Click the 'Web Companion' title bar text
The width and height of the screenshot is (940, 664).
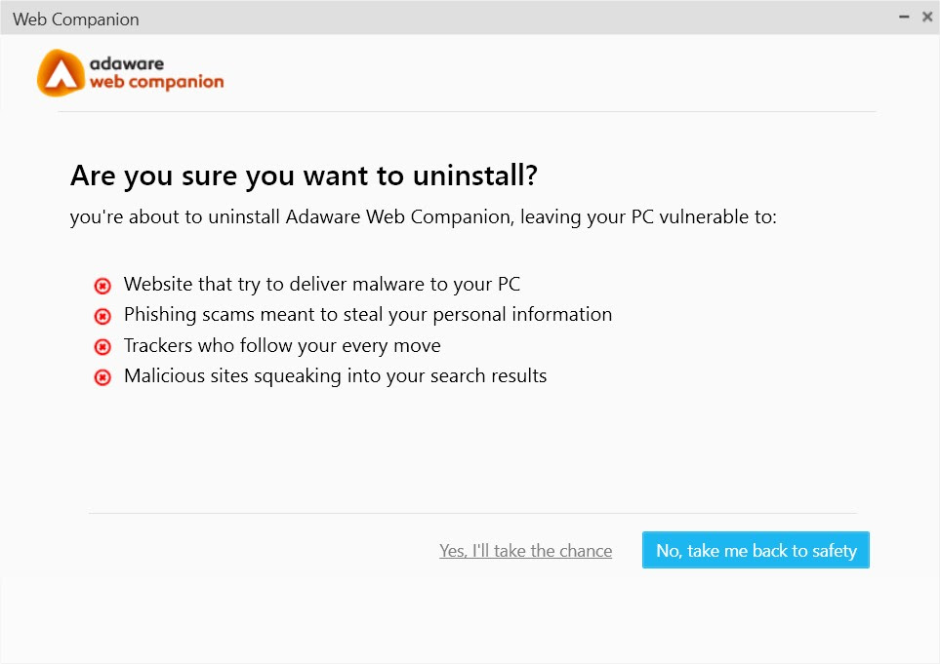tap(76, 20)
